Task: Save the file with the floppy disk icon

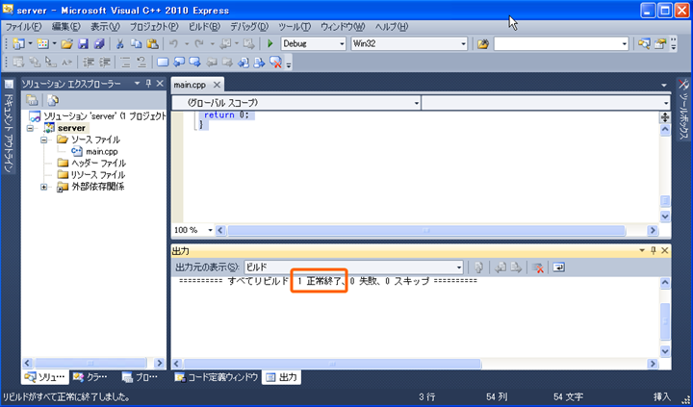Action: coord(83,43)
